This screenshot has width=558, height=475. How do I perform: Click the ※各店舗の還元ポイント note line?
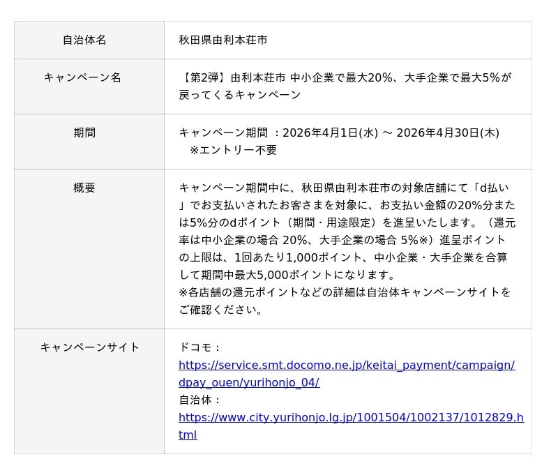[345, 292]
